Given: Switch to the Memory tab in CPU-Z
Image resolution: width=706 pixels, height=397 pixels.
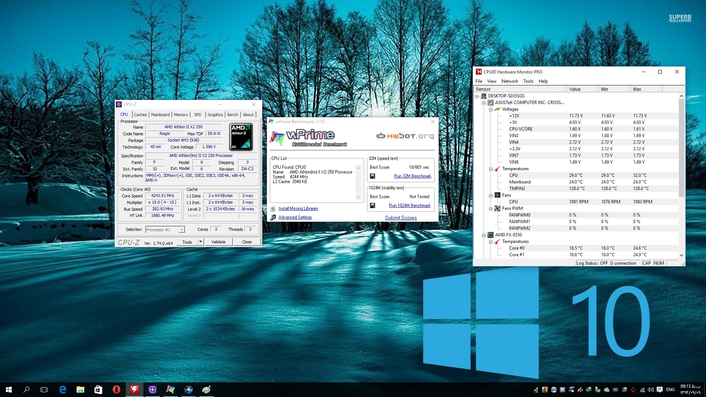Looking at the screenshot, I should click(181, 115).
